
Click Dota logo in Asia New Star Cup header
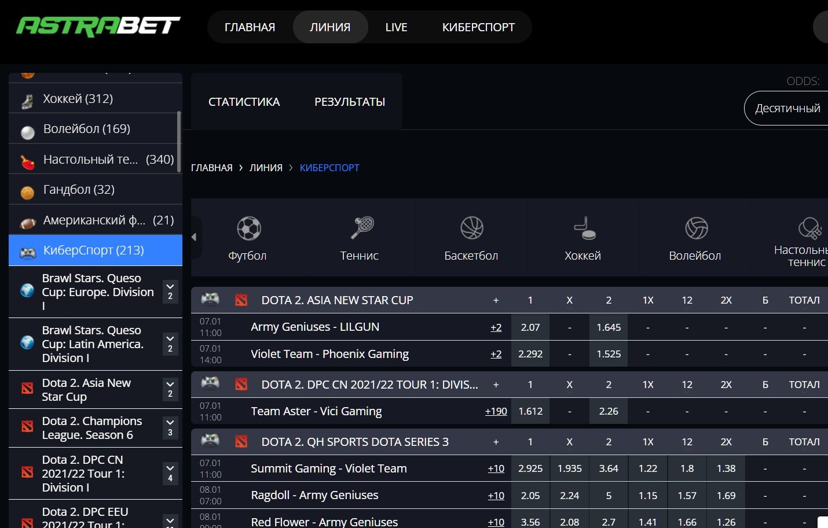(x=241, y=300)
